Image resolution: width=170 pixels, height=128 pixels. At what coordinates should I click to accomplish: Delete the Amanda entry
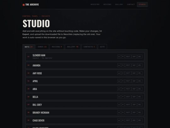pos(140,65)
